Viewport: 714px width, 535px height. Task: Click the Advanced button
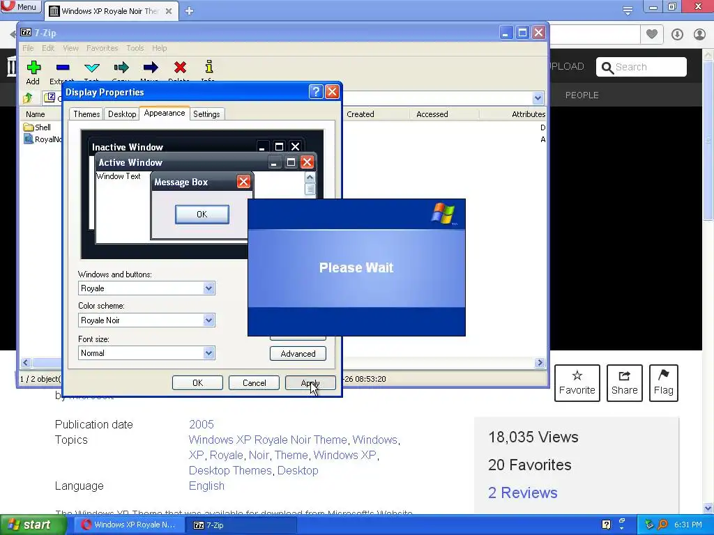[298, 353]
